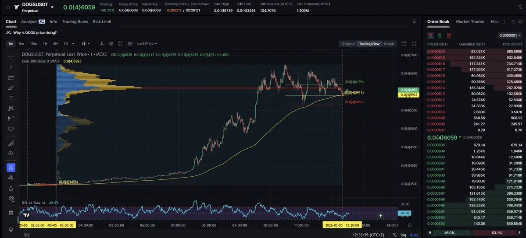The image size is (526, 238).
Task: Click the lightning bolt in RSI pane
Action: 380,216
